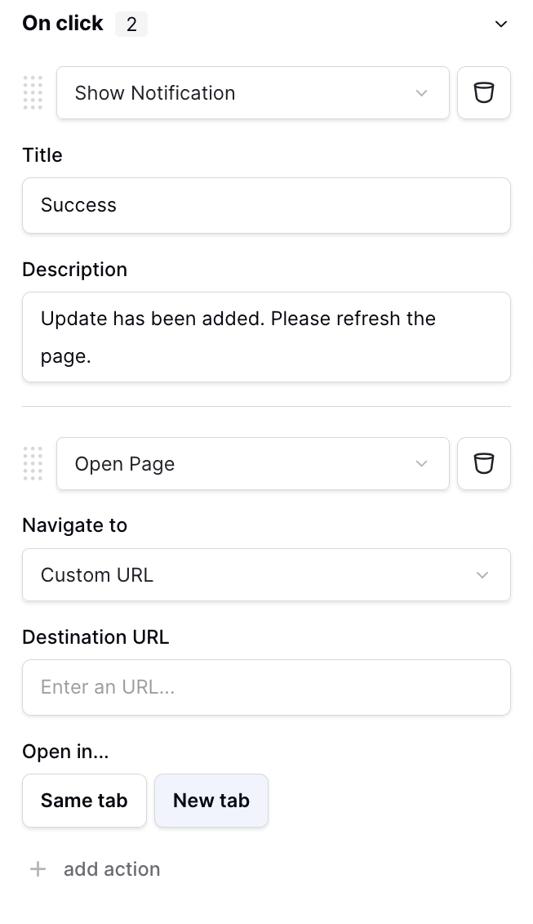Click the chevron arrow in Custom URL selector
This screenshot has height=924, width=533.
(x=482, y=575)
